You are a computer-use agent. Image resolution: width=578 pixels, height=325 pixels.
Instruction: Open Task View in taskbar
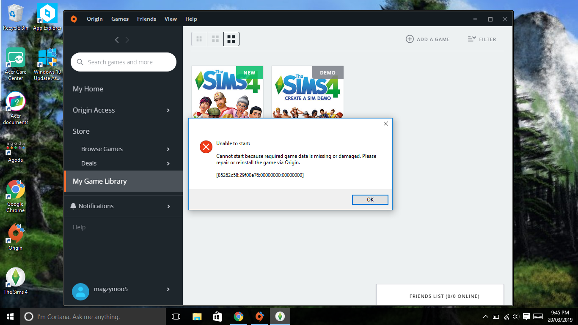coord(176,317)
